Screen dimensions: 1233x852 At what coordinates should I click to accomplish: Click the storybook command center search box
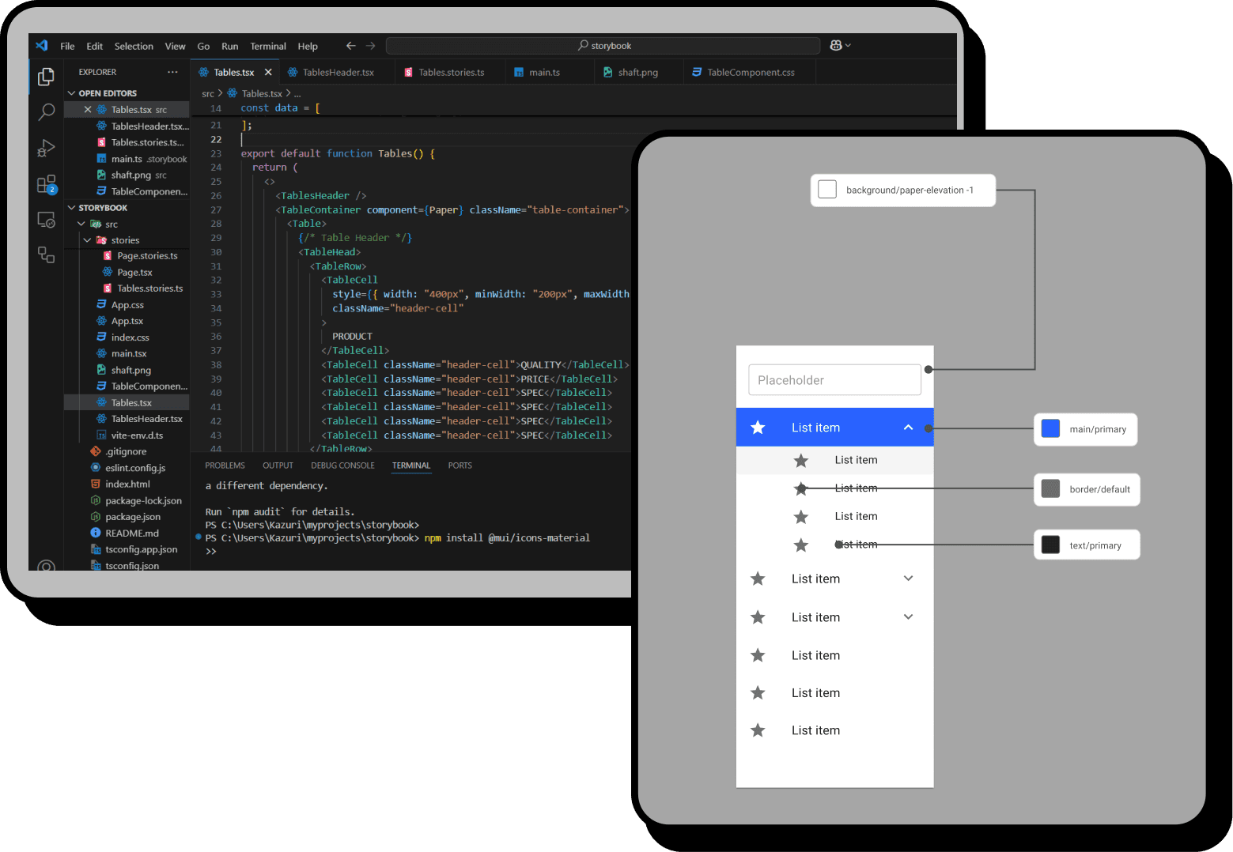[x=604, y=46]
